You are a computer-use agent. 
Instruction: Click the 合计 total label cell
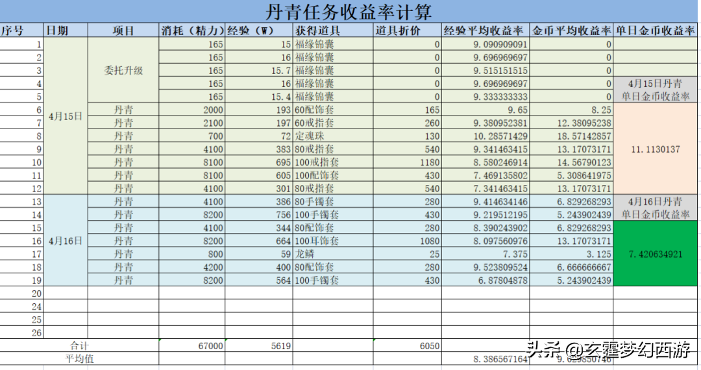click(x=79, y=346)
